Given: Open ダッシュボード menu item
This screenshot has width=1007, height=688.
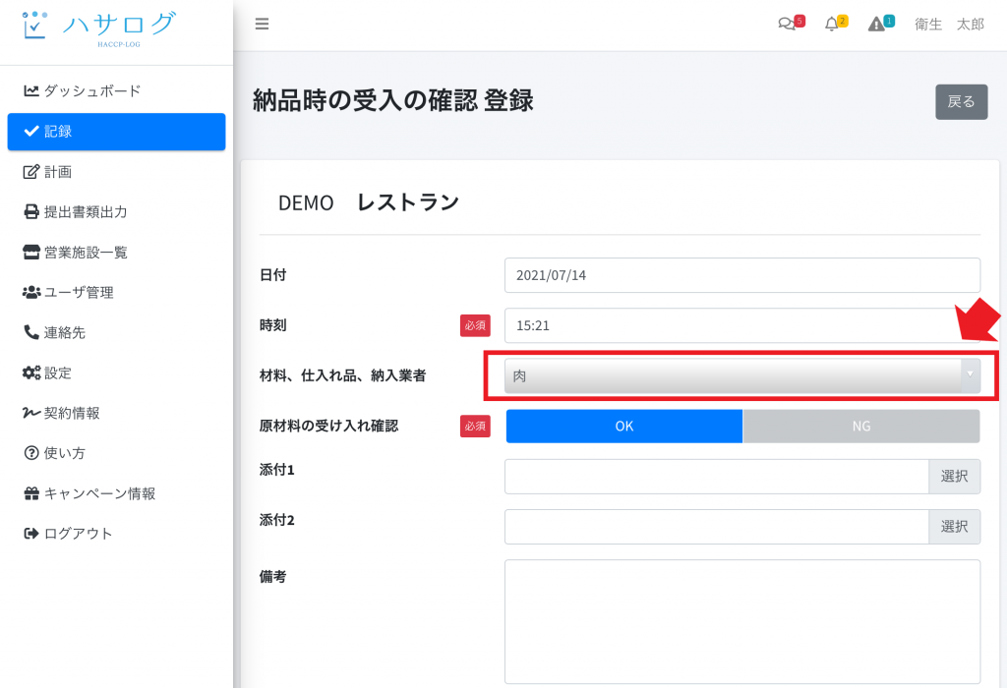Looking at the screenshot, I should point(116,91).
